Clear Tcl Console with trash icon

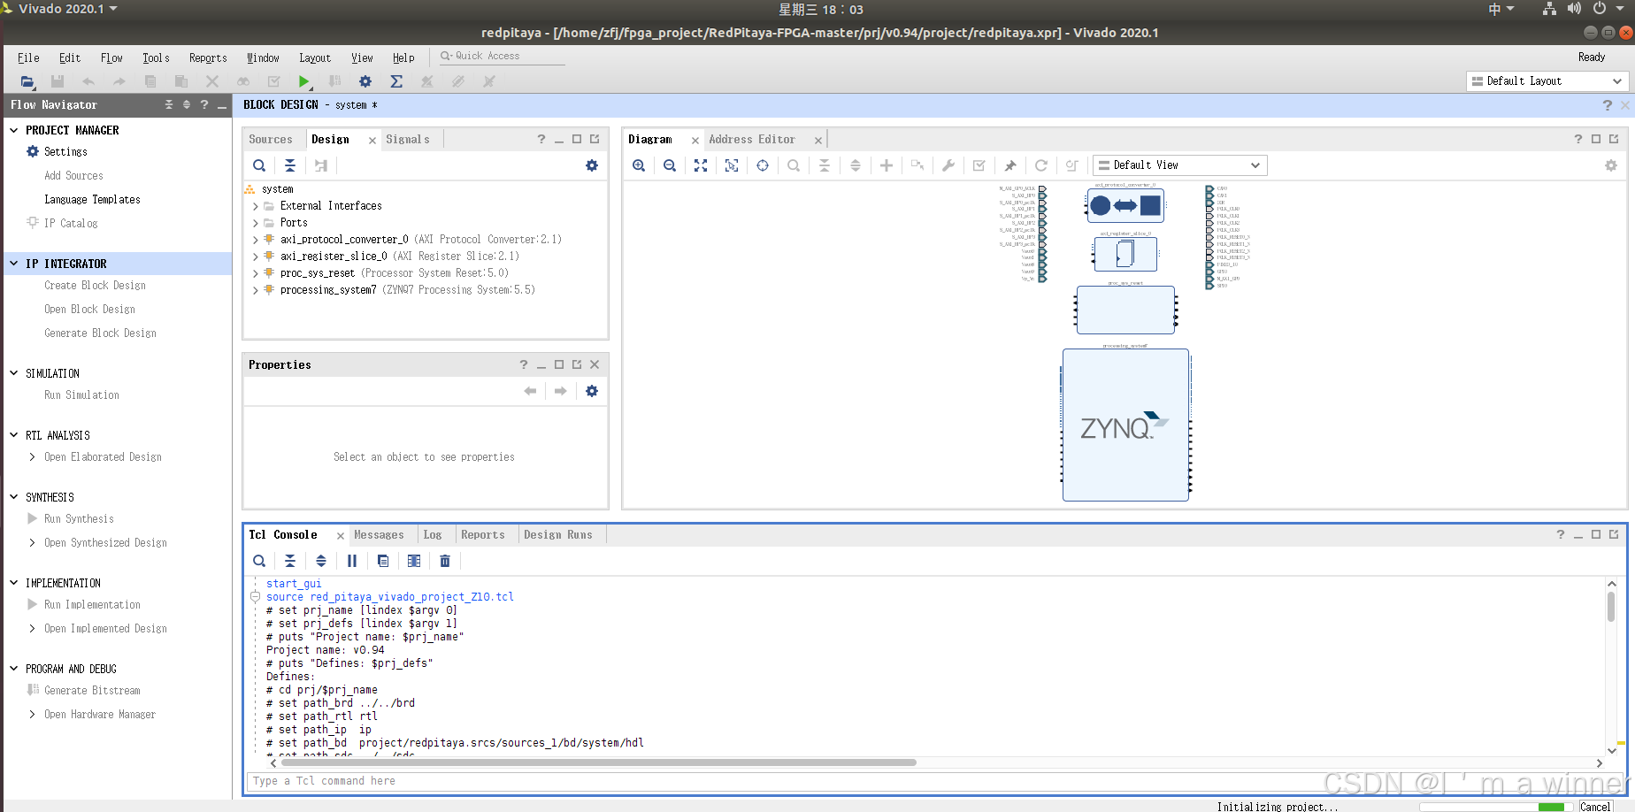pyautogui.click(x=445, y=561)
